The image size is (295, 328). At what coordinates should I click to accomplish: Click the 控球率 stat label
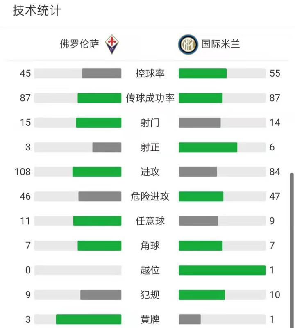click(150, 73)
